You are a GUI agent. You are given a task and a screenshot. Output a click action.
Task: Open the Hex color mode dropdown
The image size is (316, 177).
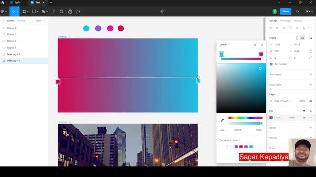point(223,130)
